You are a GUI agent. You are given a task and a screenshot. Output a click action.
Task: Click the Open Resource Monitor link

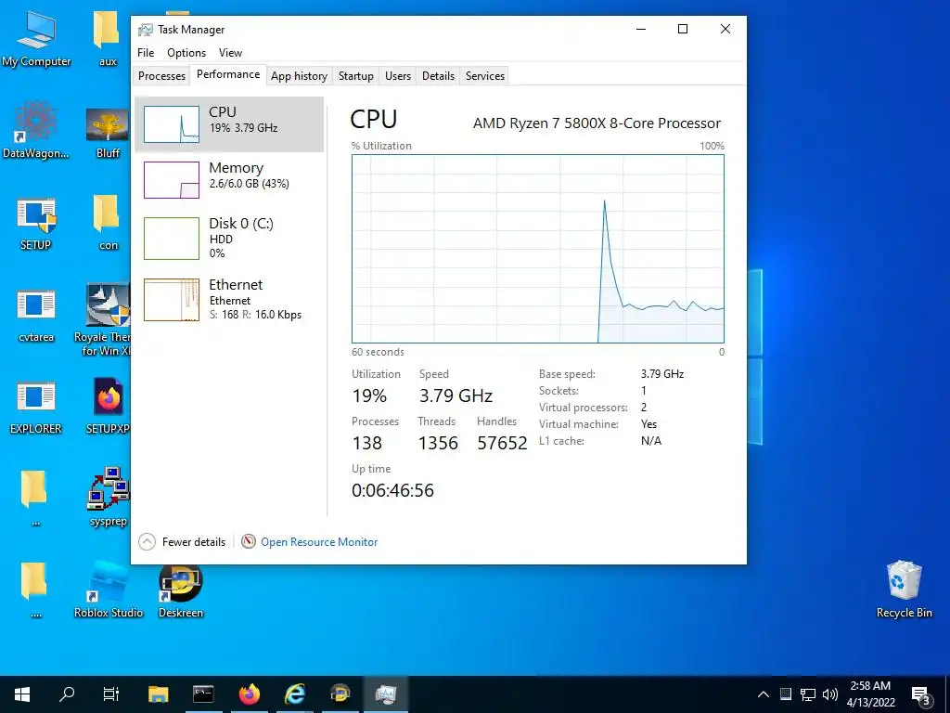pyautogui.click(x=319, y=542)
